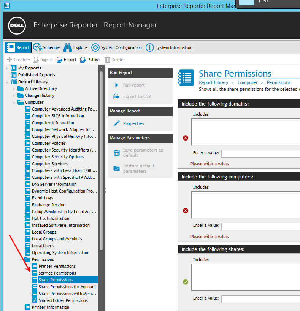Switch to the Schedule tab
This screenshot has width=300, height=311.
click(46, 47)
